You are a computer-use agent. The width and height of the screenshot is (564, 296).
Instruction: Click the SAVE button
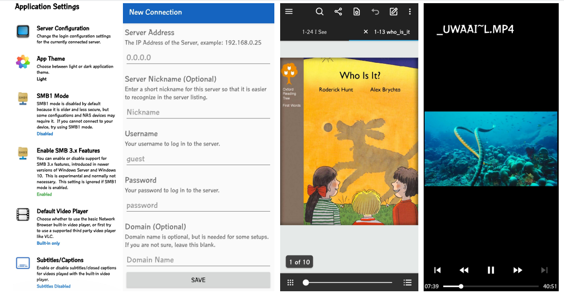coord(198,280)
